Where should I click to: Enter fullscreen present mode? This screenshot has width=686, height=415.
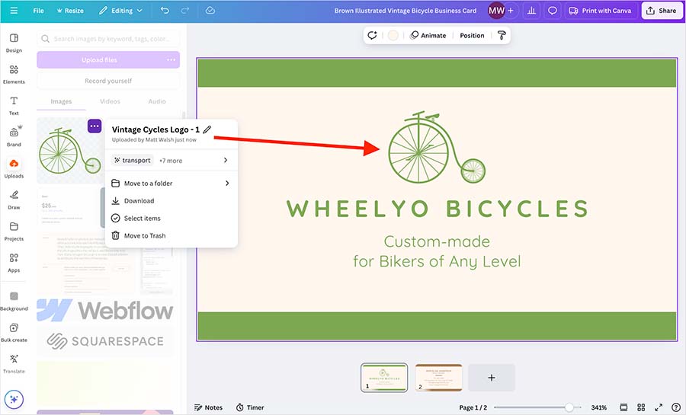[x=659, y=407]
